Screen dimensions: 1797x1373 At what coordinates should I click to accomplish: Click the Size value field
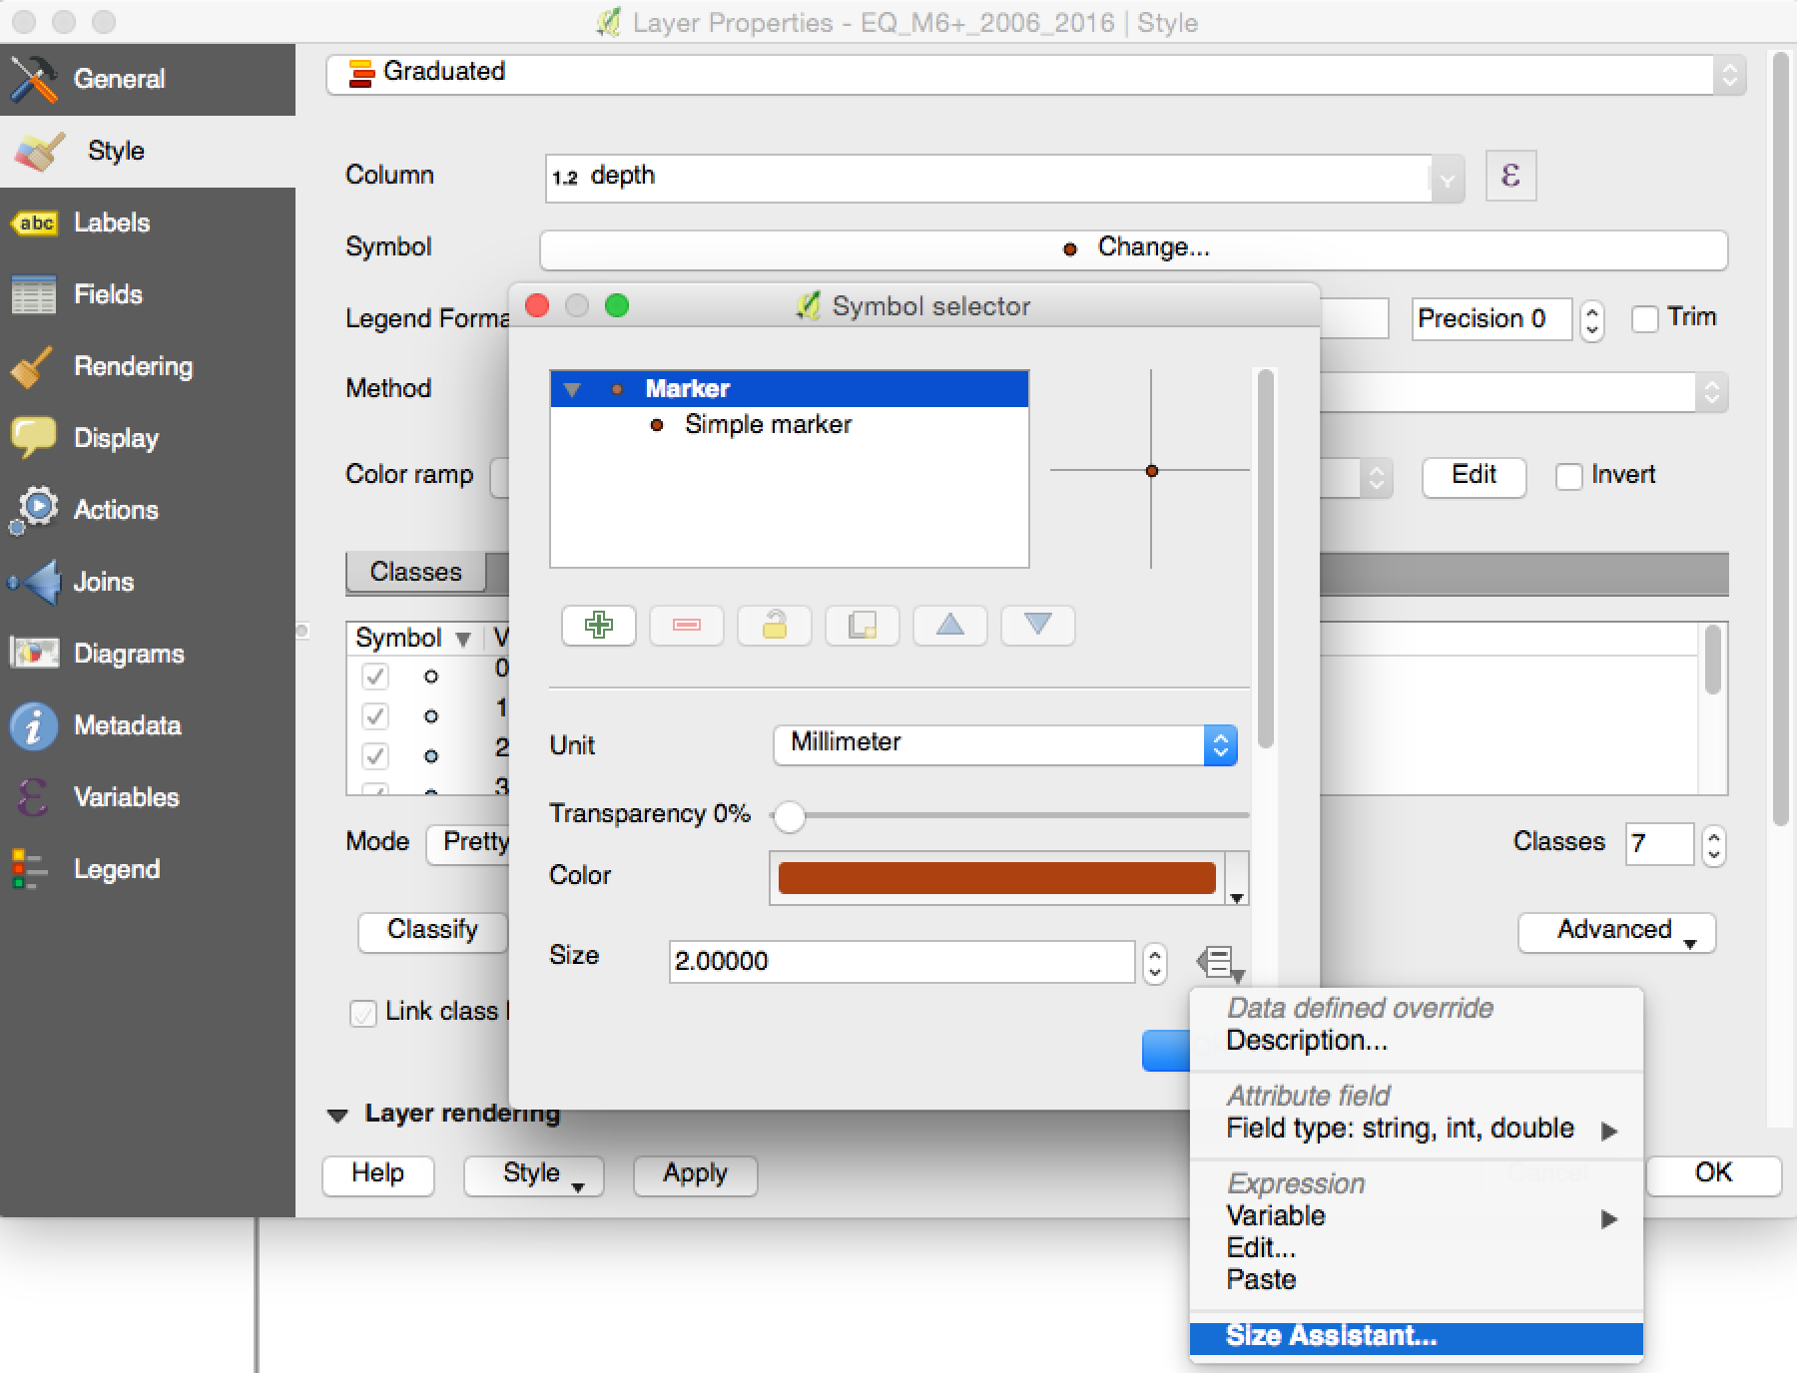pos(901,963)
